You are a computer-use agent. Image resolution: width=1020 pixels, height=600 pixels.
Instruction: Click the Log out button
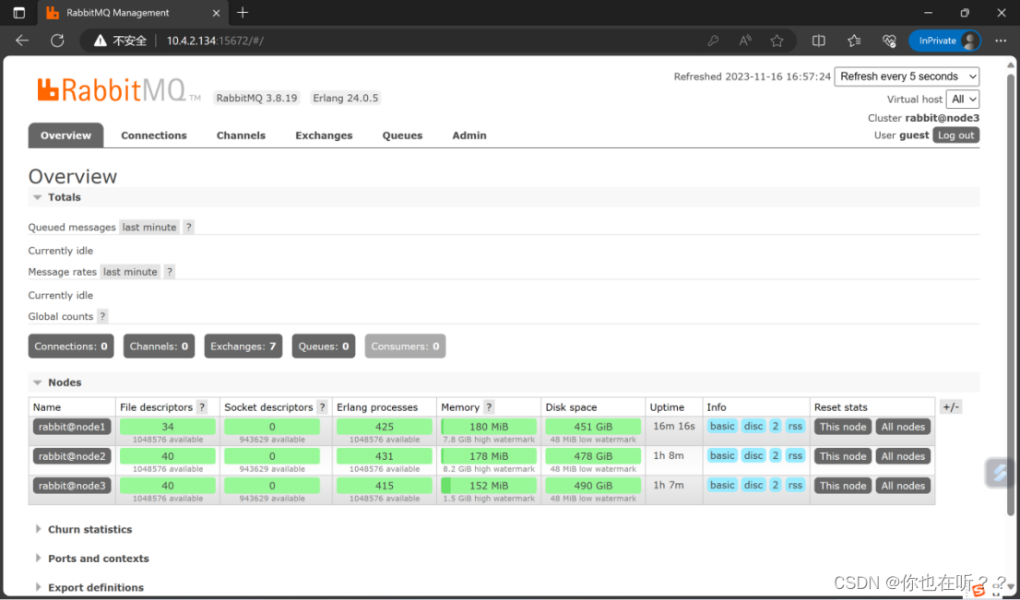pyautogui.click(x=956, y=135)
